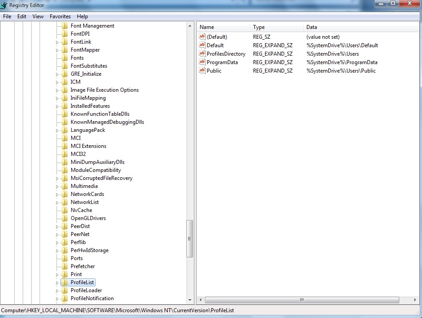
Task: Click the value pane scroll right arrow
Action: pos(415,300)
